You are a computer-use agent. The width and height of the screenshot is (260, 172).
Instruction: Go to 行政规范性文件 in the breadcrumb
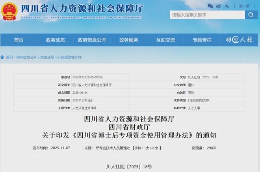(69, 57)
